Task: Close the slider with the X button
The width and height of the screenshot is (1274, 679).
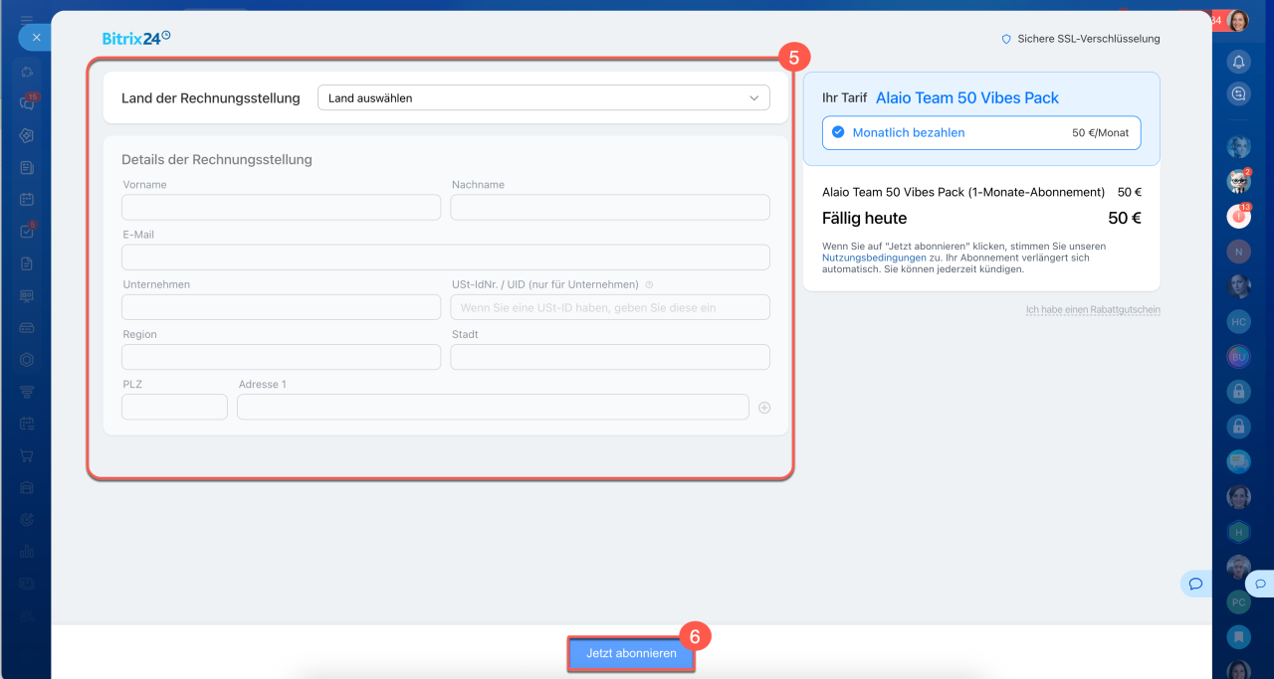Action: tap(36, 37)
